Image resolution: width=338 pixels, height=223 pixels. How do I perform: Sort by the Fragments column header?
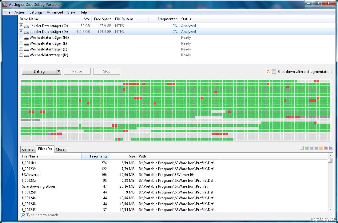point(95,156)
